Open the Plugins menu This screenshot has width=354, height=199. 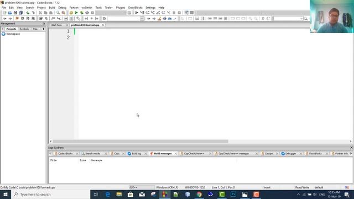click(x=121, y=8)
